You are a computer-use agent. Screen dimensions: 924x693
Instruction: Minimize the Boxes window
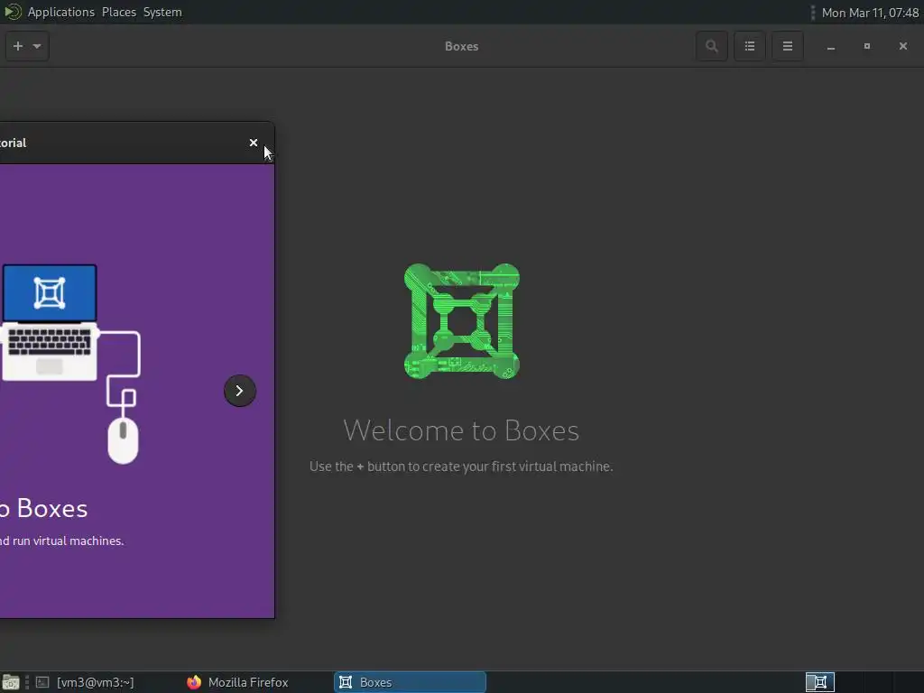(831, 47)
